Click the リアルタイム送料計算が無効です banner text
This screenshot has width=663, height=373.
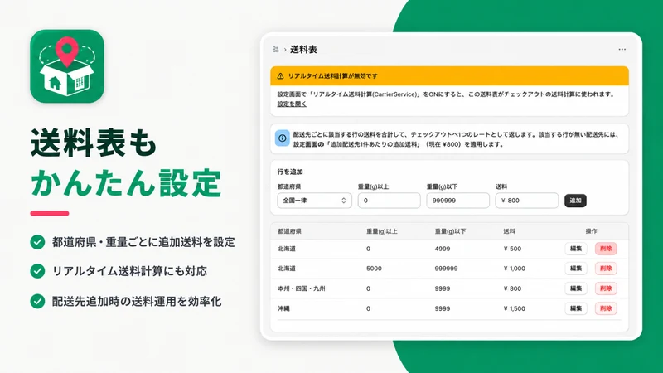point(333,76)
